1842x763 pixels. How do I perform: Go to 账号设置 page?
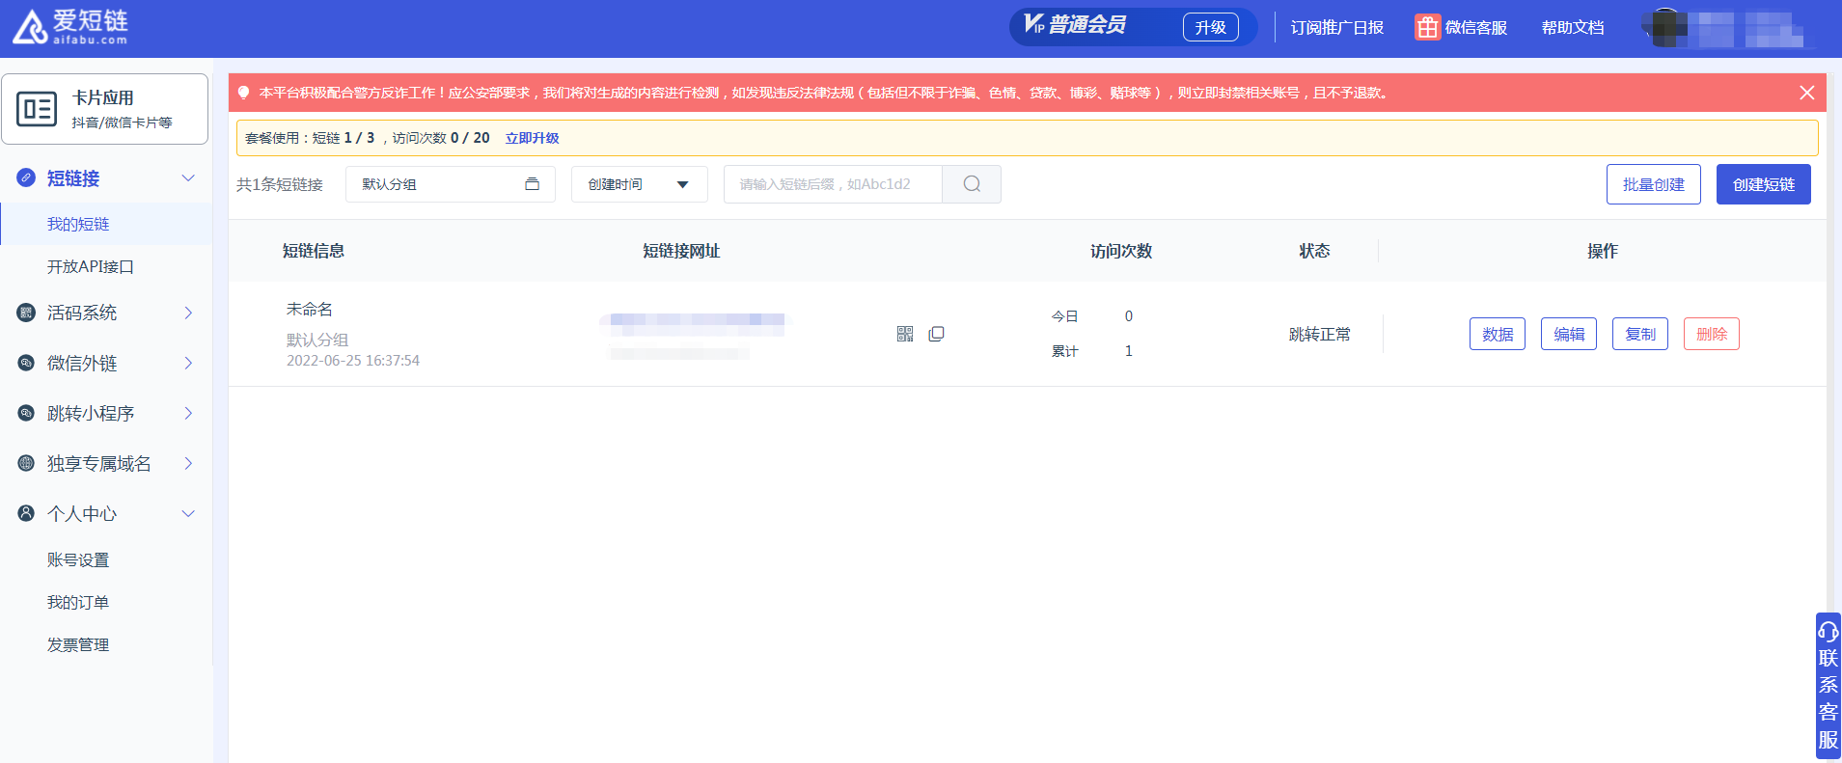78,559
